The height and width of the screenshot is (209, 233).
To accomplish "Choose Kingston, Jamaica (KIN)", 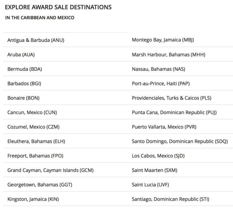I will (33, 199).
